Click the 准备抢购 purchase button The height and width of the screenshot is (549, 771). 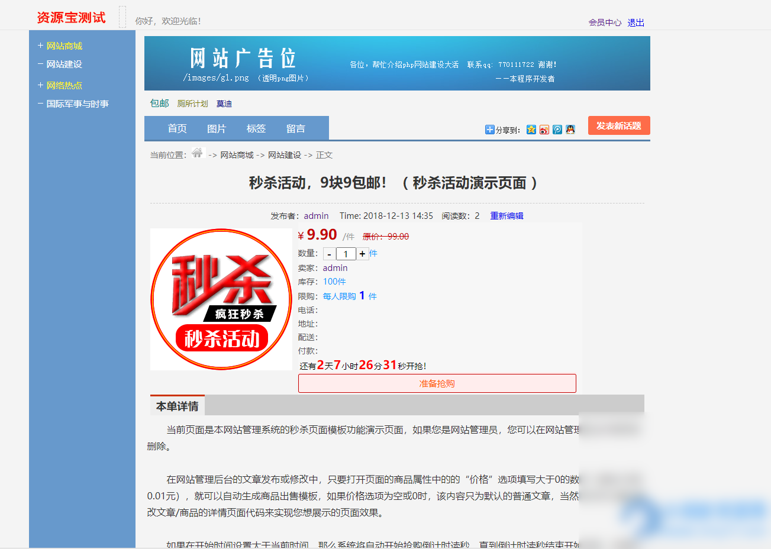[x=437, y=383]
